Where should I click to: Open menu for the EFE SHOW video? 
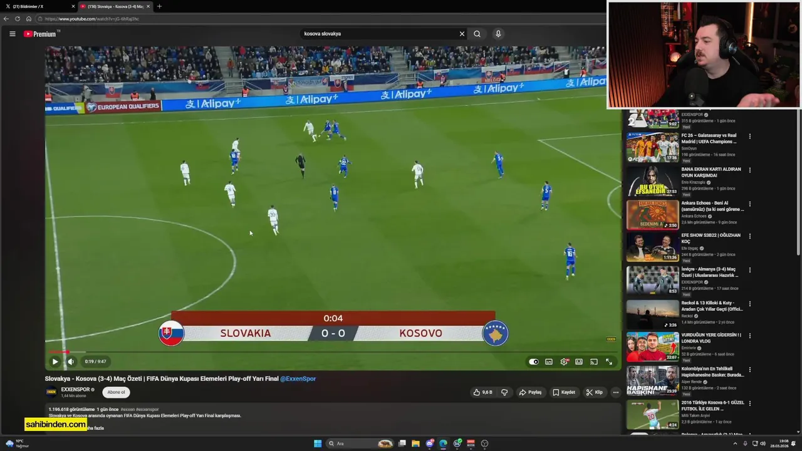(x=749, y=236)
